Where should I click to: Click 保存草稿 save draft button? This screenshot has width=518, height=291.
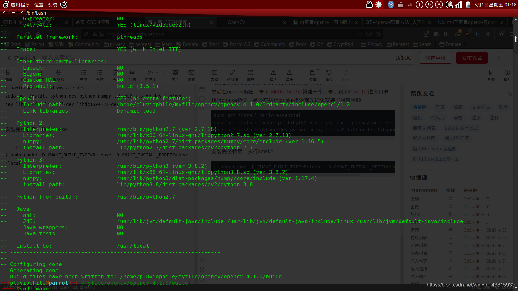pyautogui.click(x=435, y=58)
